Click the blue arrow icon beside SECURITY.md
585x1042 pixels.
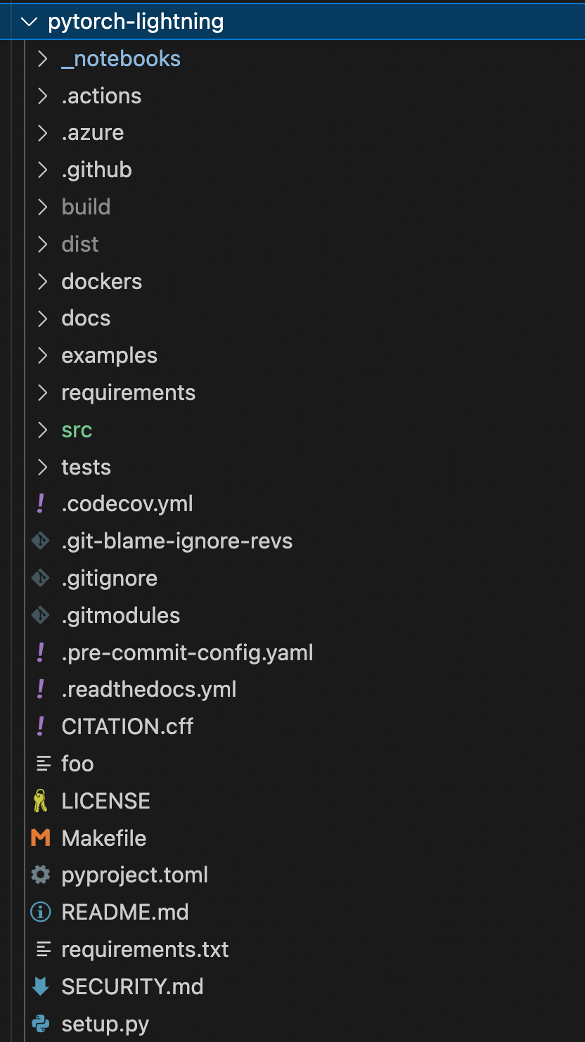pos(41,986)
